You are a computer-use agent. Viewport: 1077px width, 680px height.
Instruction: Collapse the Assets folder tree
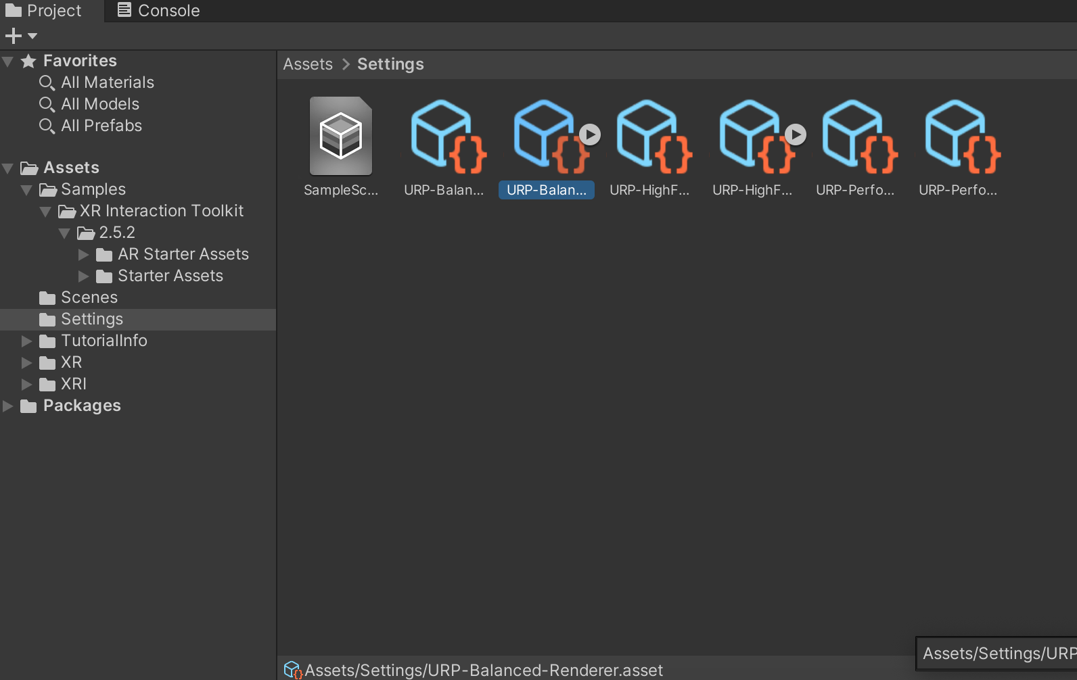point(8,168)
